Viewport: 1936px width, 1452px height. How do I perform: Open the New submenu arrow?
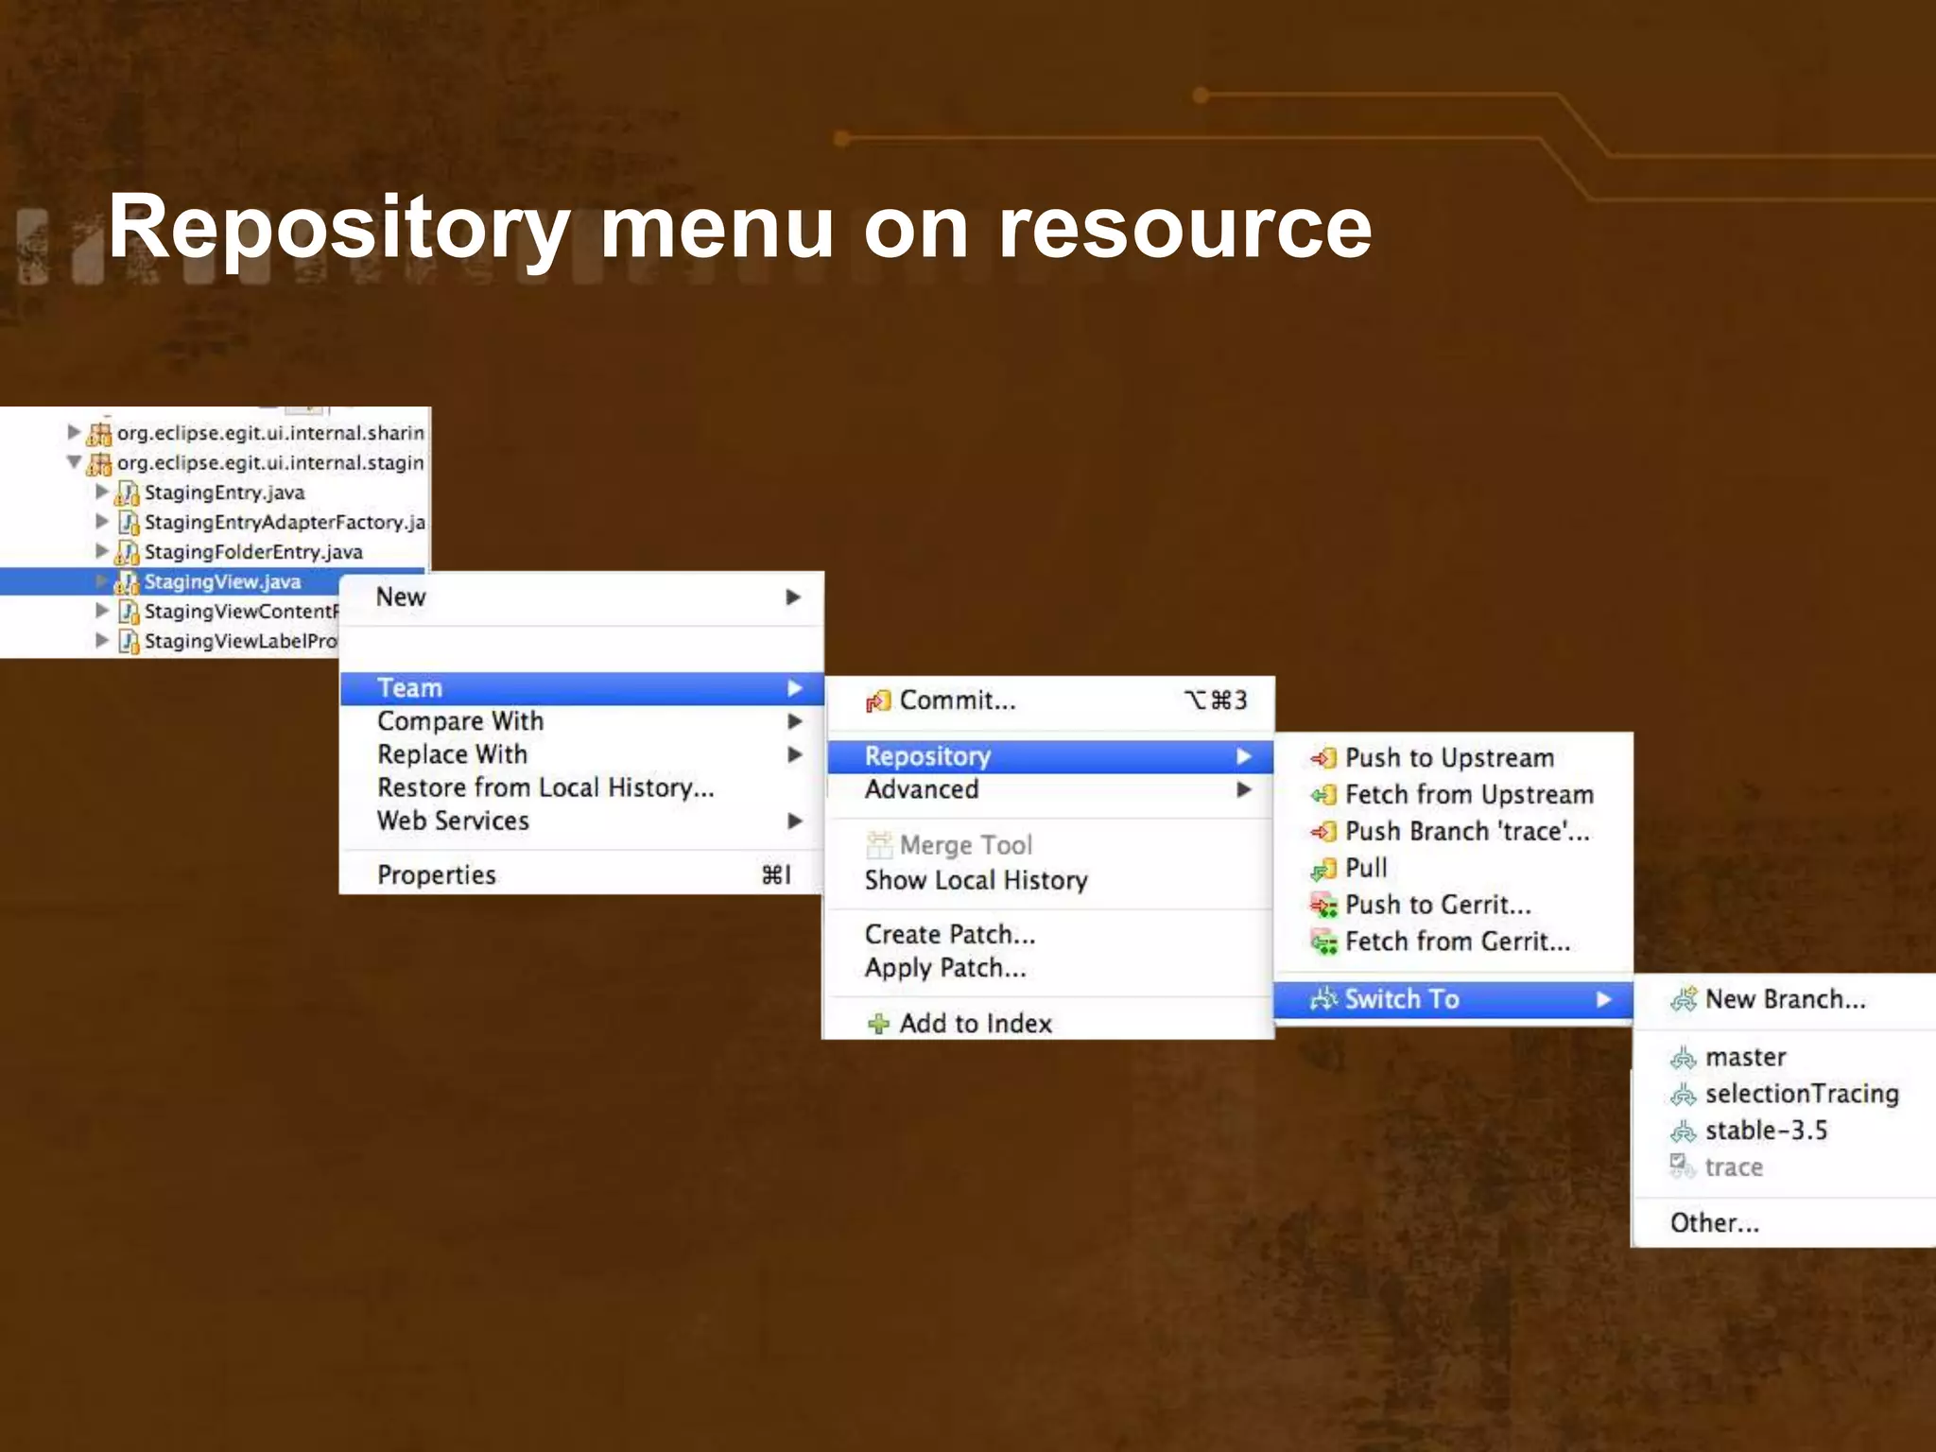point(794,597)
